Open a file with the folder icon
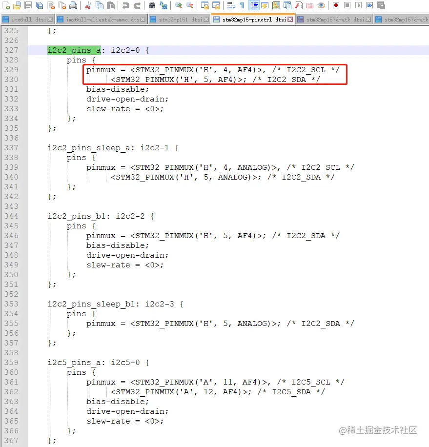Viewport: 429px width, 447px height. 17,5
